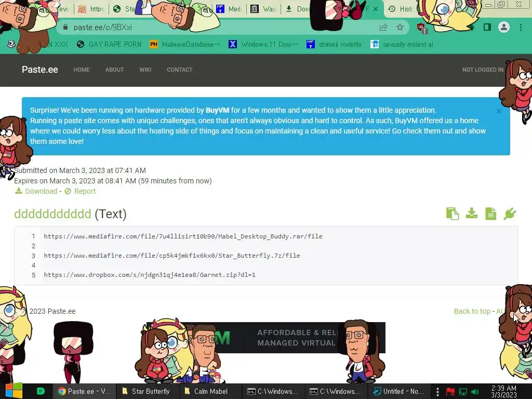
Task: Open the Windows 11 Dow bookmark
Action: click(263, 45)
